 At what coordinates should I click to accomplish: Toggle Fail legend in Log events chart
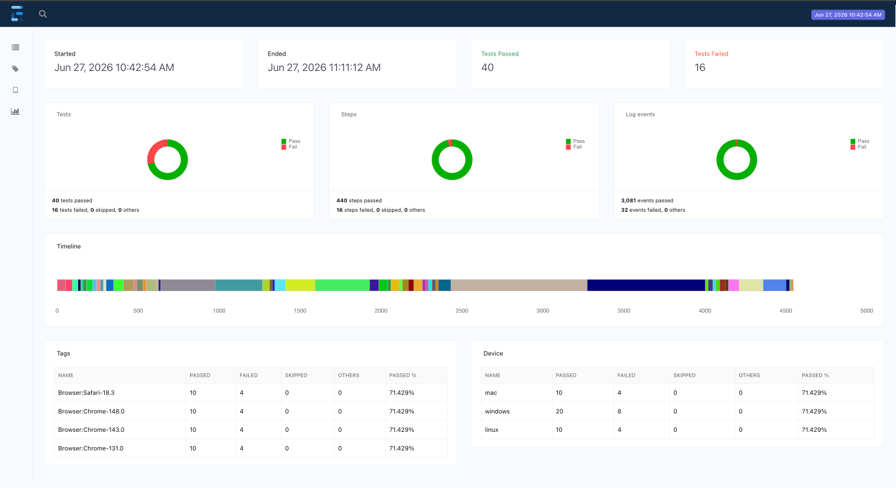click(859, 147)
